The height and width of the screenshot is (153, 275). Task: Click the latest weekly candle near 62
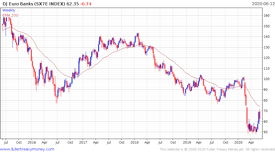pyautogui.click(x=260, y=115)
